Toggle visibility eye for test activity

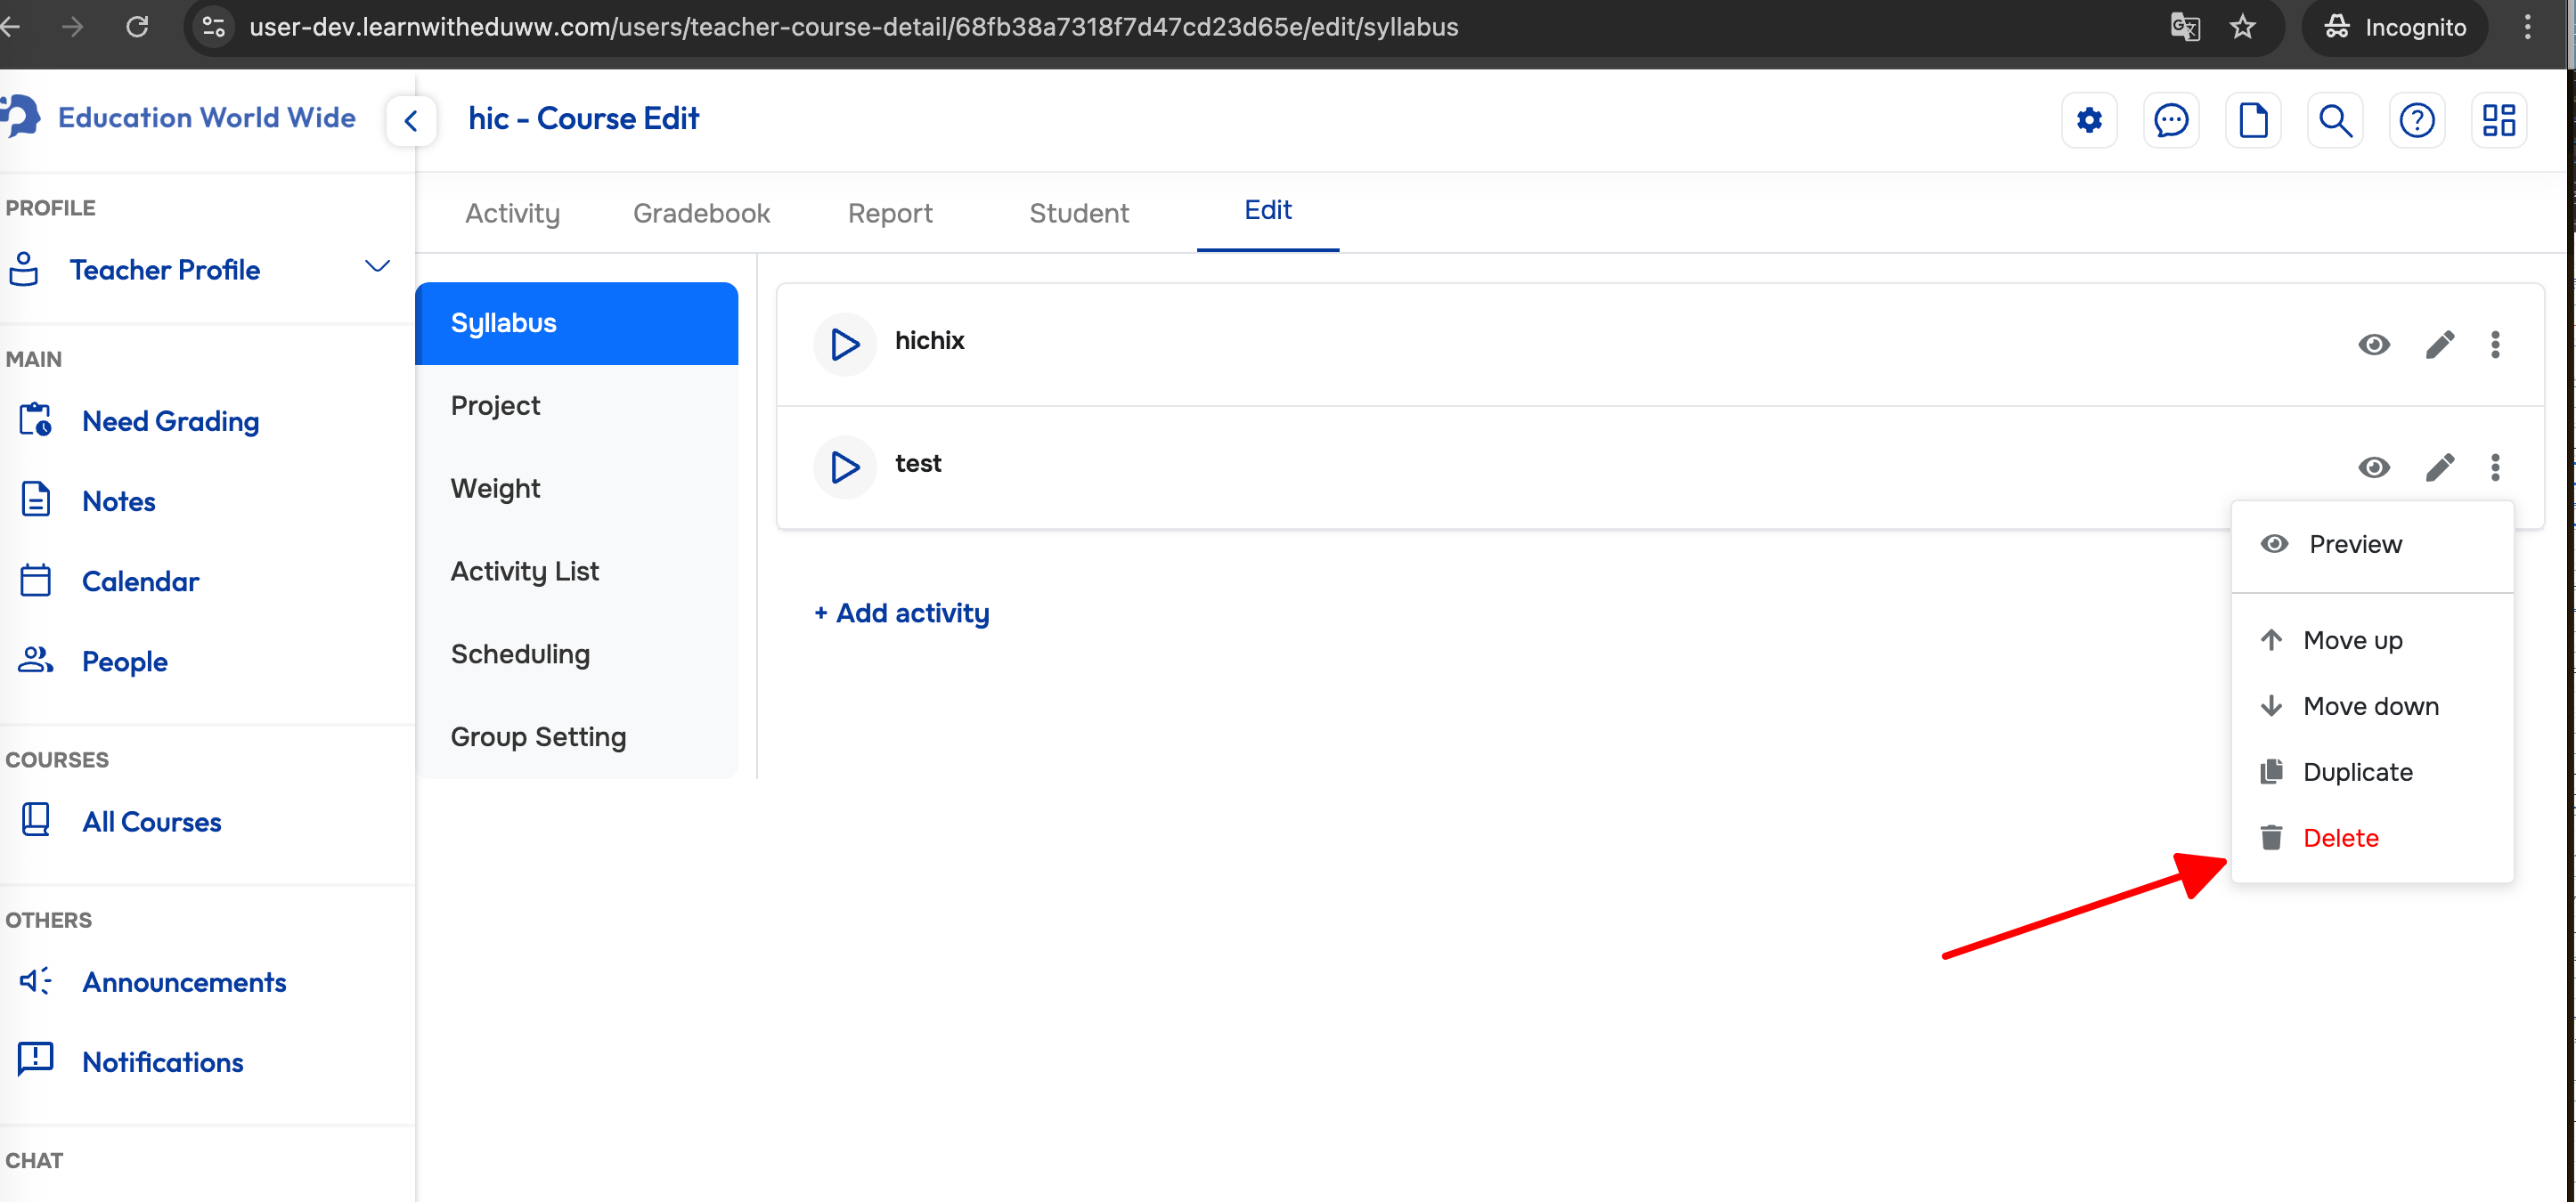tap(2373, 467)
